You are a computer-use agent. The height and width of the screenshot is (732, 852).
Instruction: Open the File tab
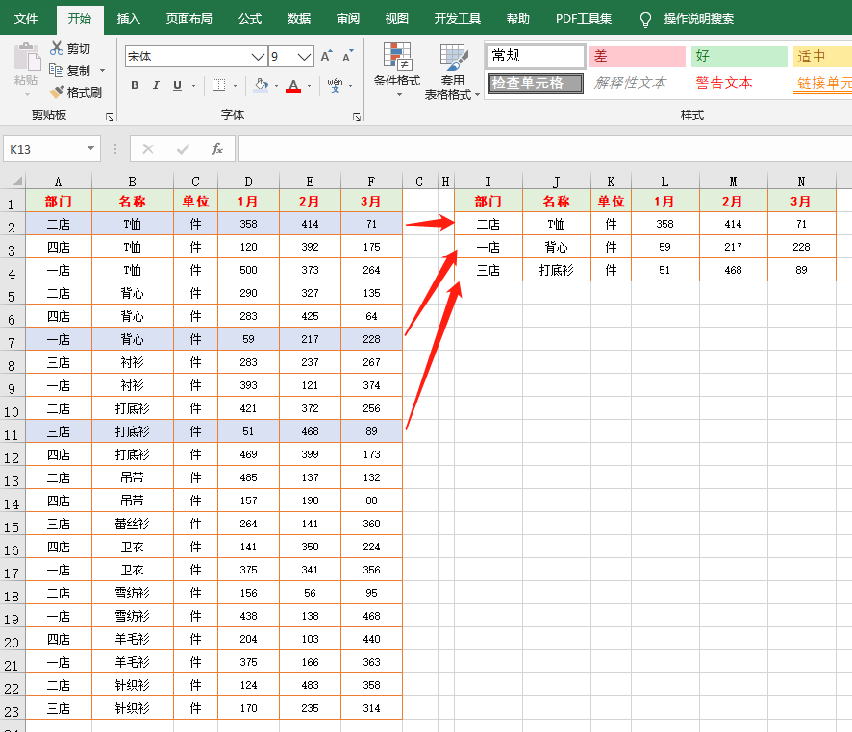coord(26,19)
